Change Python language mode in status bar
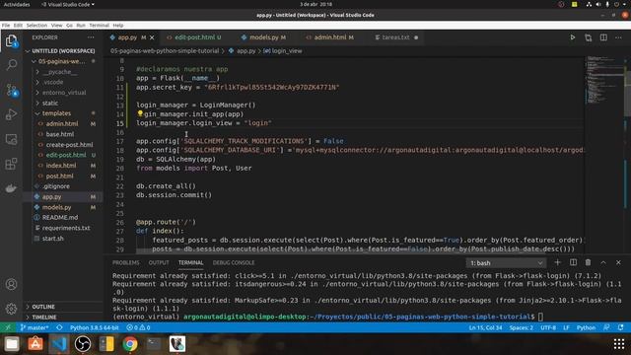The height and width of the screenshot is (355, 631). coord(586,327)
